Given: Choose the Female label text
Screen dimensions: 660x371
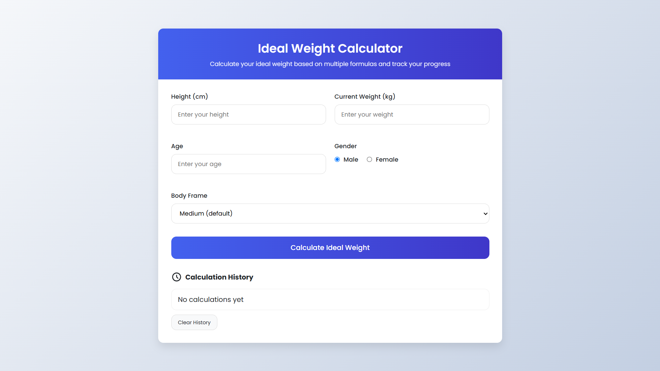Looking at the screenshot, I should point(387,160).
